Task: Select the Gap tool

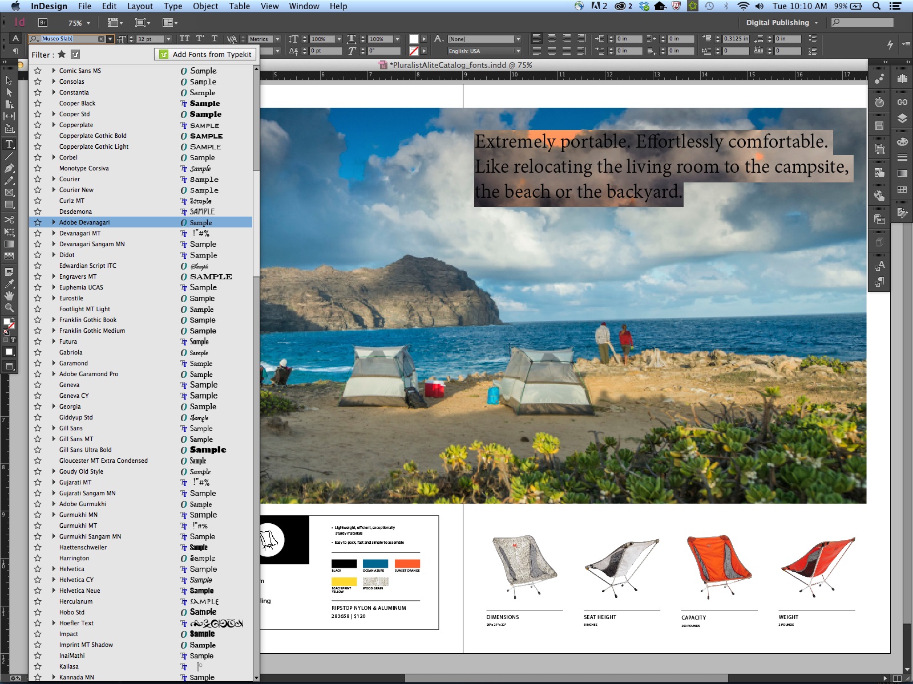Action: tap(9, 116)
